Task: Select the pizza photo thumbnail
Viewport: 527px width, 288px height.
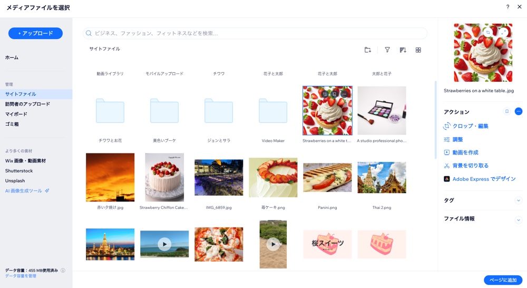Action: [219, 244]
